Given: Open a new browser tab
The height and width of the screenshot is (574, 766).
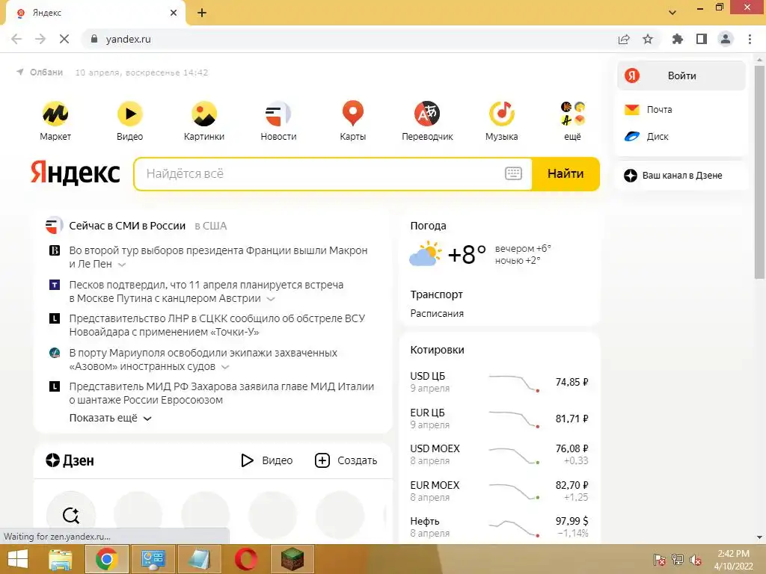Looking at the screenshot, I should (x=202, y=13).
